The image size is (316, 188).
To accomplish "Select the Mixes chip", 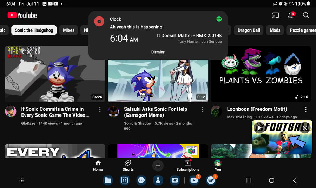I will pos(69,30).
